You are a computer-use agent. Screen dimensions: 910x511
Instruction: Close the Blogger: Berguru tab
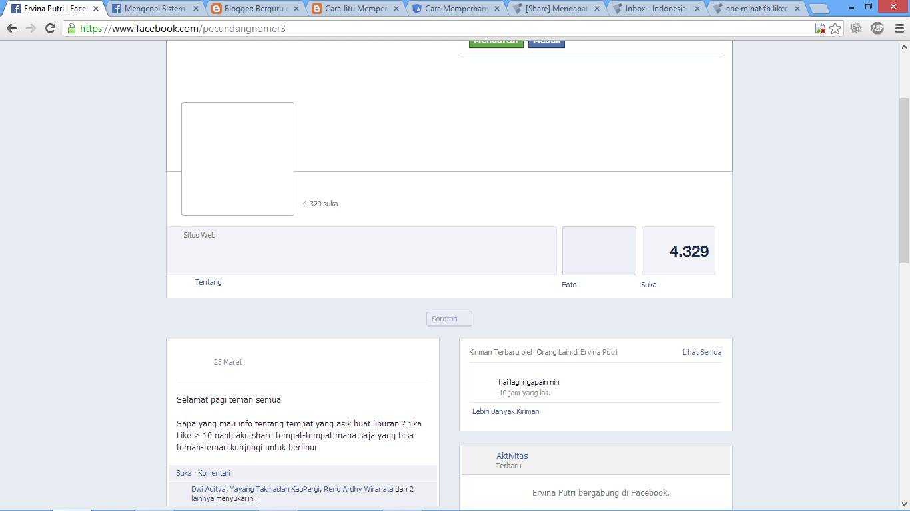click(296, 9)
